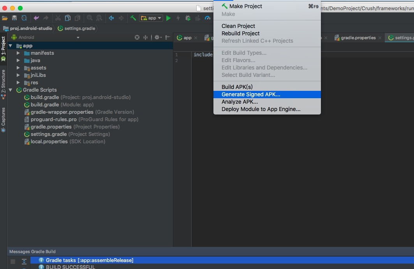The image size is (414, 269).
Task: Collapse the Gradle Scripts node
Action: (x=11, y=90)
